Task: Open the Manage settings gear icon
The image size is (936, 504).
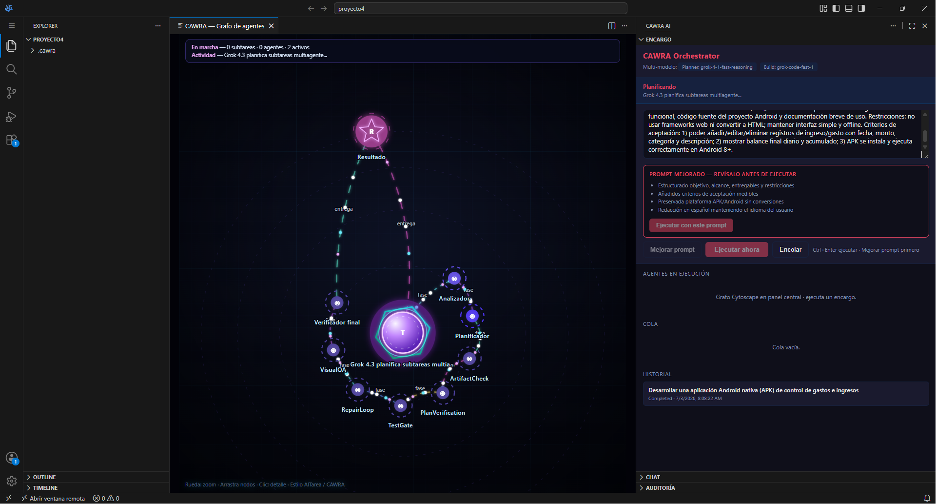Action: (x=11, y=481)
